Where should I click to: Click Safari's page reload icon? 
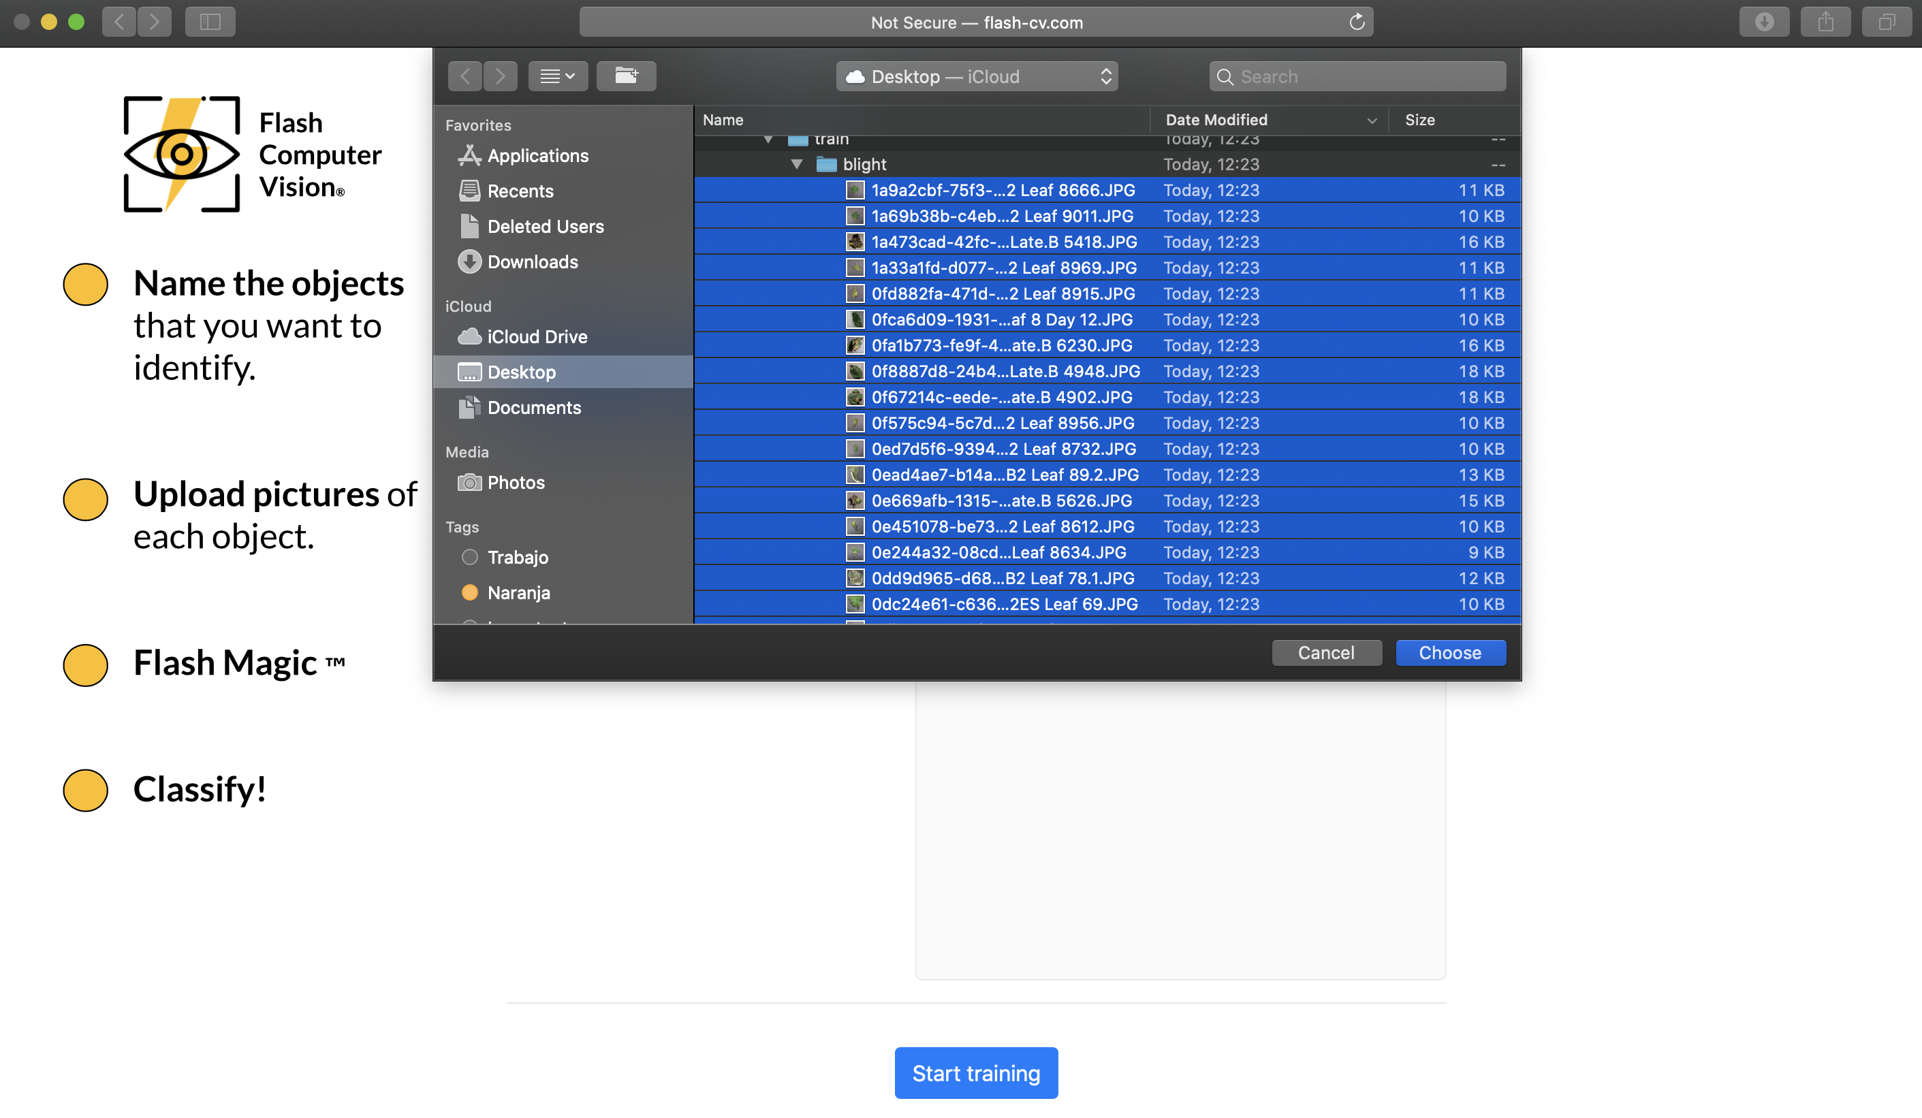1356,22
